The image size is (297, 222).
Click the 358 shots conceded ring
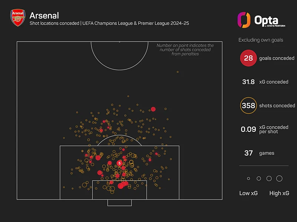click(x=248, y=105)
